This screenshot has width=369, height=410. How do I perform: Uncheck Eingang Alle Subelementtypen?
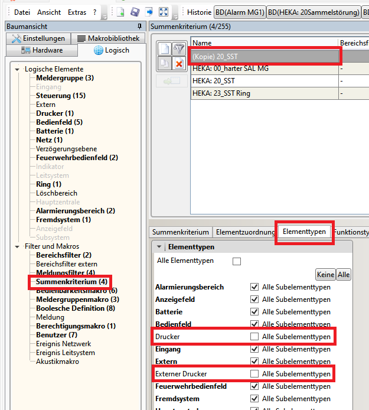(x=254, y=349)
